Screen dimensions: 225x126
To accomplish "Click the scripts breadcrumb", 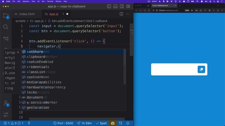I will pyautogui.click(x=20, y=21).
